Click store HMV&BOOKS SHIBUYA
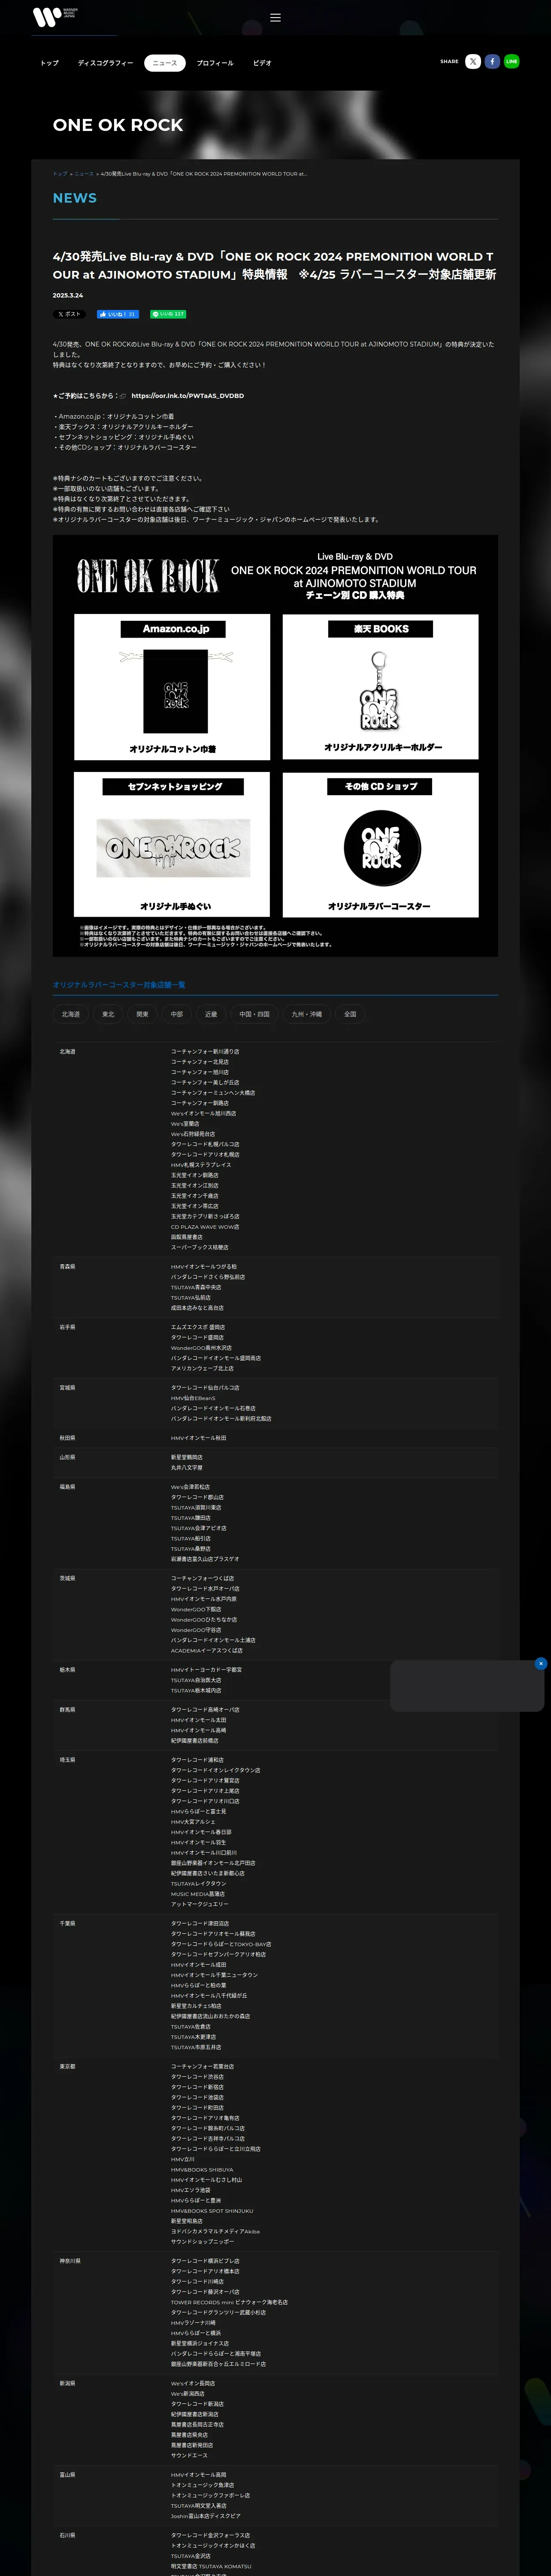Viewport: 551px width, 2576px height. [202, 2170]
